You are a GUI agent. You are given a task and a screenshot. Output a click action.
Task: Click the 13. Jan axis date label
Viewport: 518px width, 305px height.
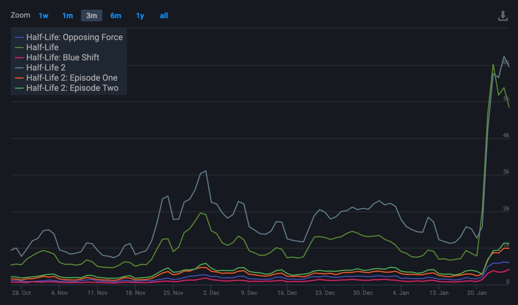tap(439, 293)
